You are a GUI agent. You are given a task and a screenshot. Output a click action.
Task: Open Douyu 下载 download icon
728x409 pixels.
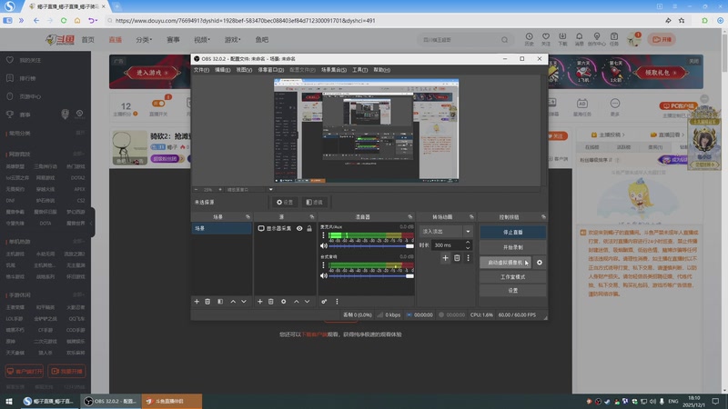pyautogui.click(x=562, y=39)
